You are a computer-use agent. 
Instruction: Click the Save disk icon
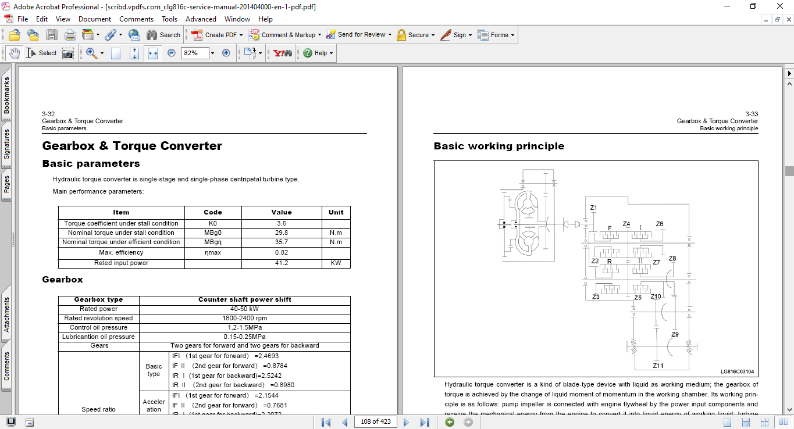[52, 35]
